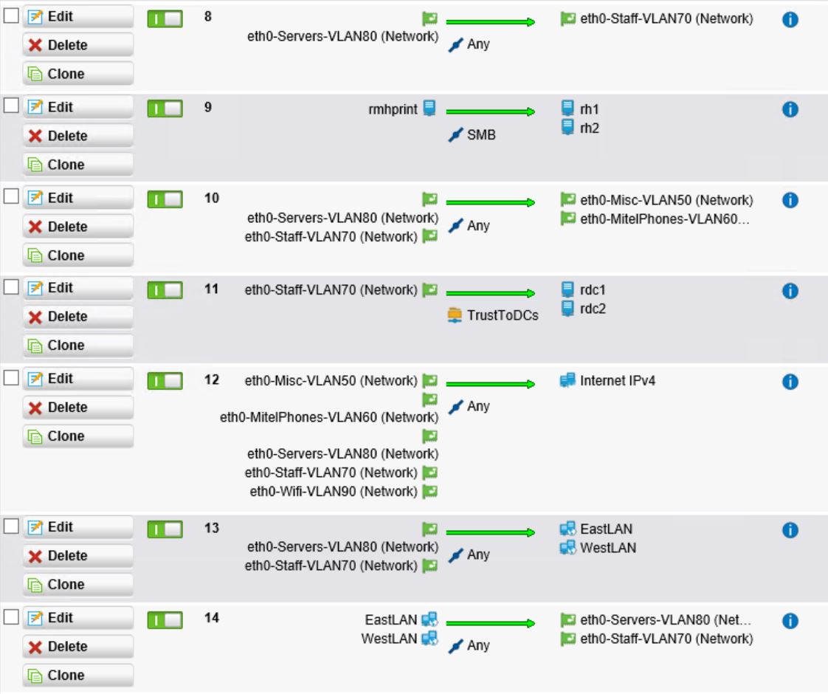The image size is (828, 694).
Task: Clone firewall rule 9
Action: (78, 165)
